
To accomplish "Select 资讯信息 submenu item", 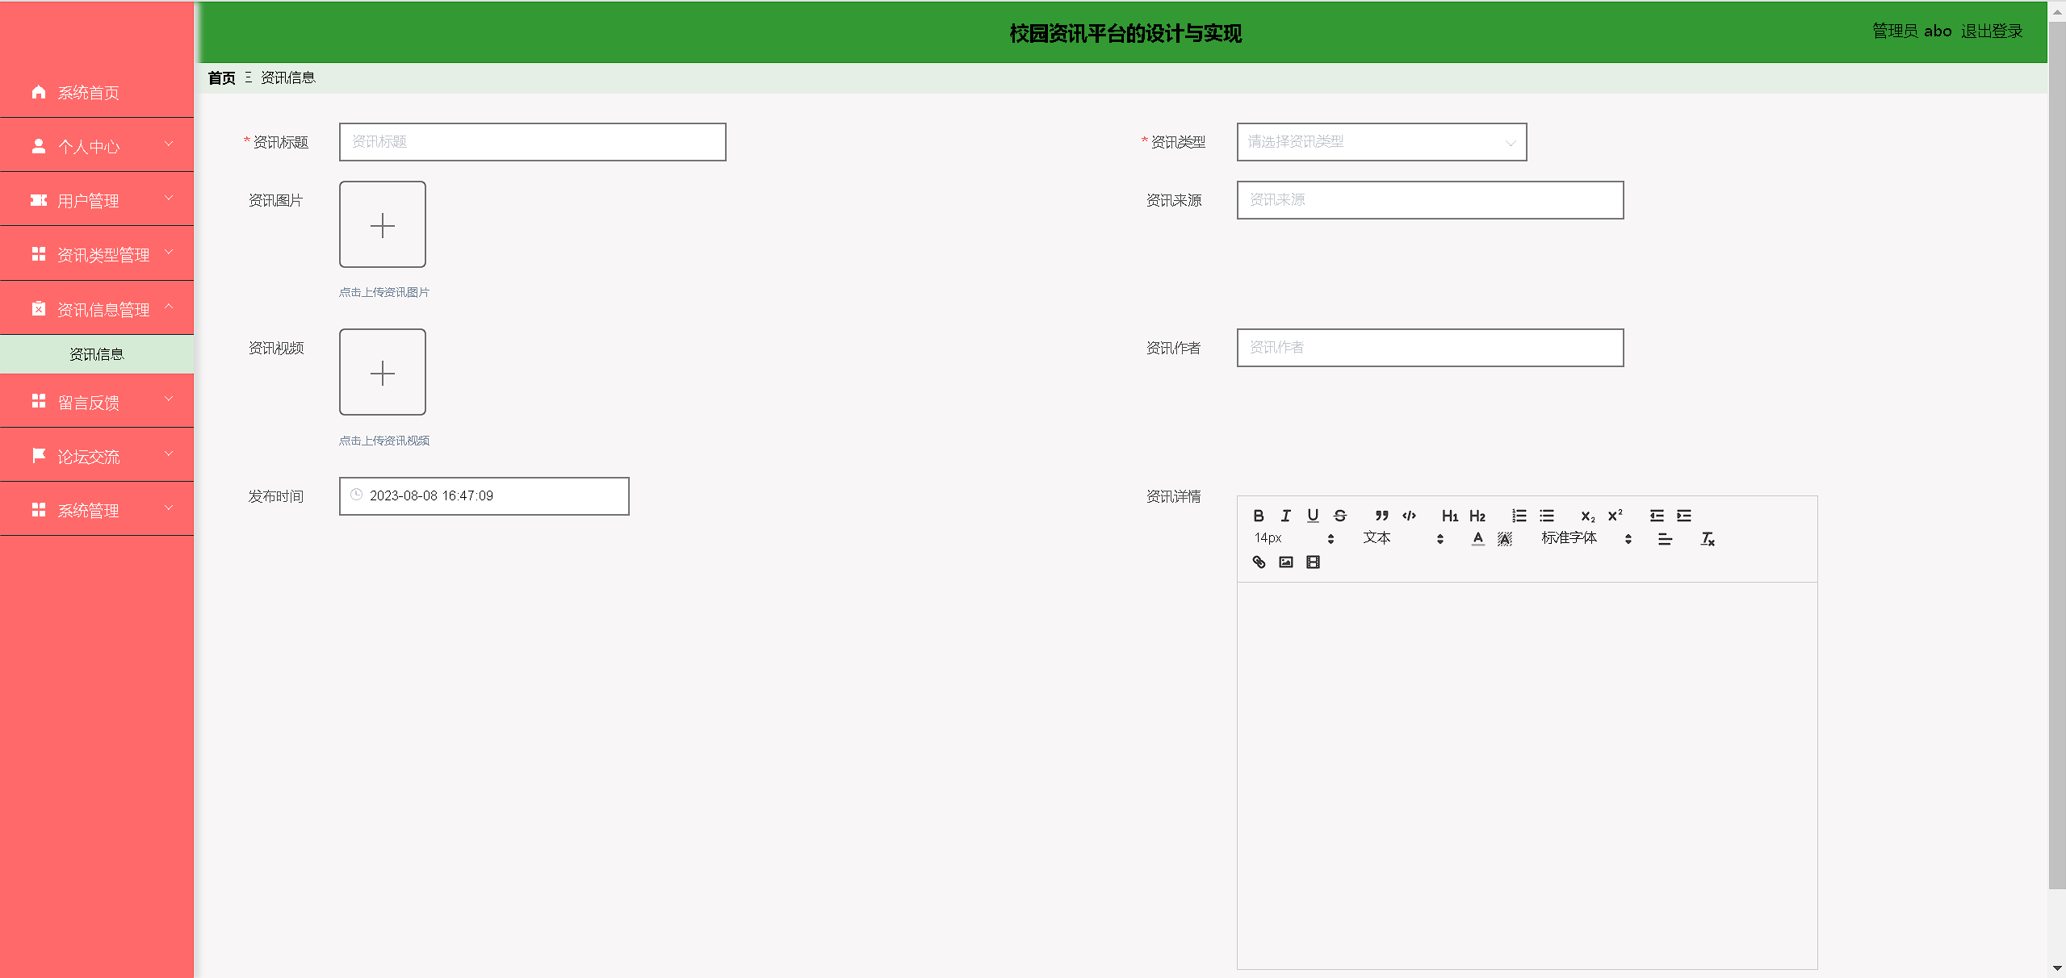I will pos(97,354).
